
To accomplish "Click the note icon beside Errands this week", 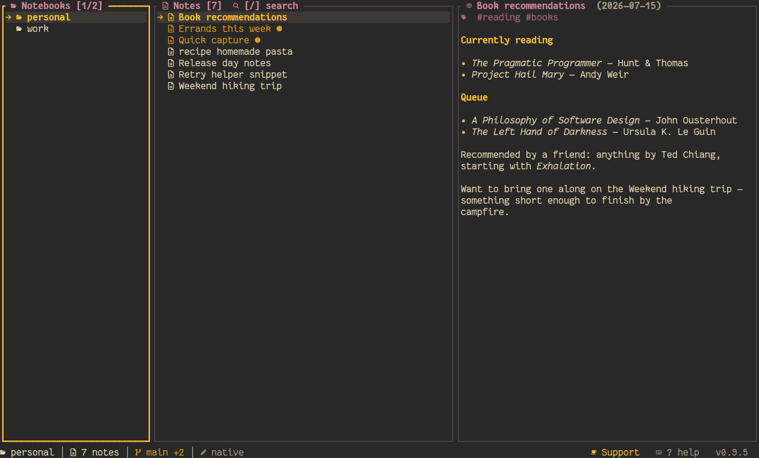I will click(x=171, y=29).
